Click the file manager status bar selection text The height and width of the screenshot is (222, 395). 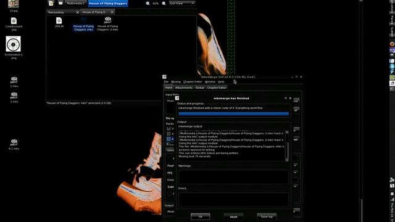78,103
